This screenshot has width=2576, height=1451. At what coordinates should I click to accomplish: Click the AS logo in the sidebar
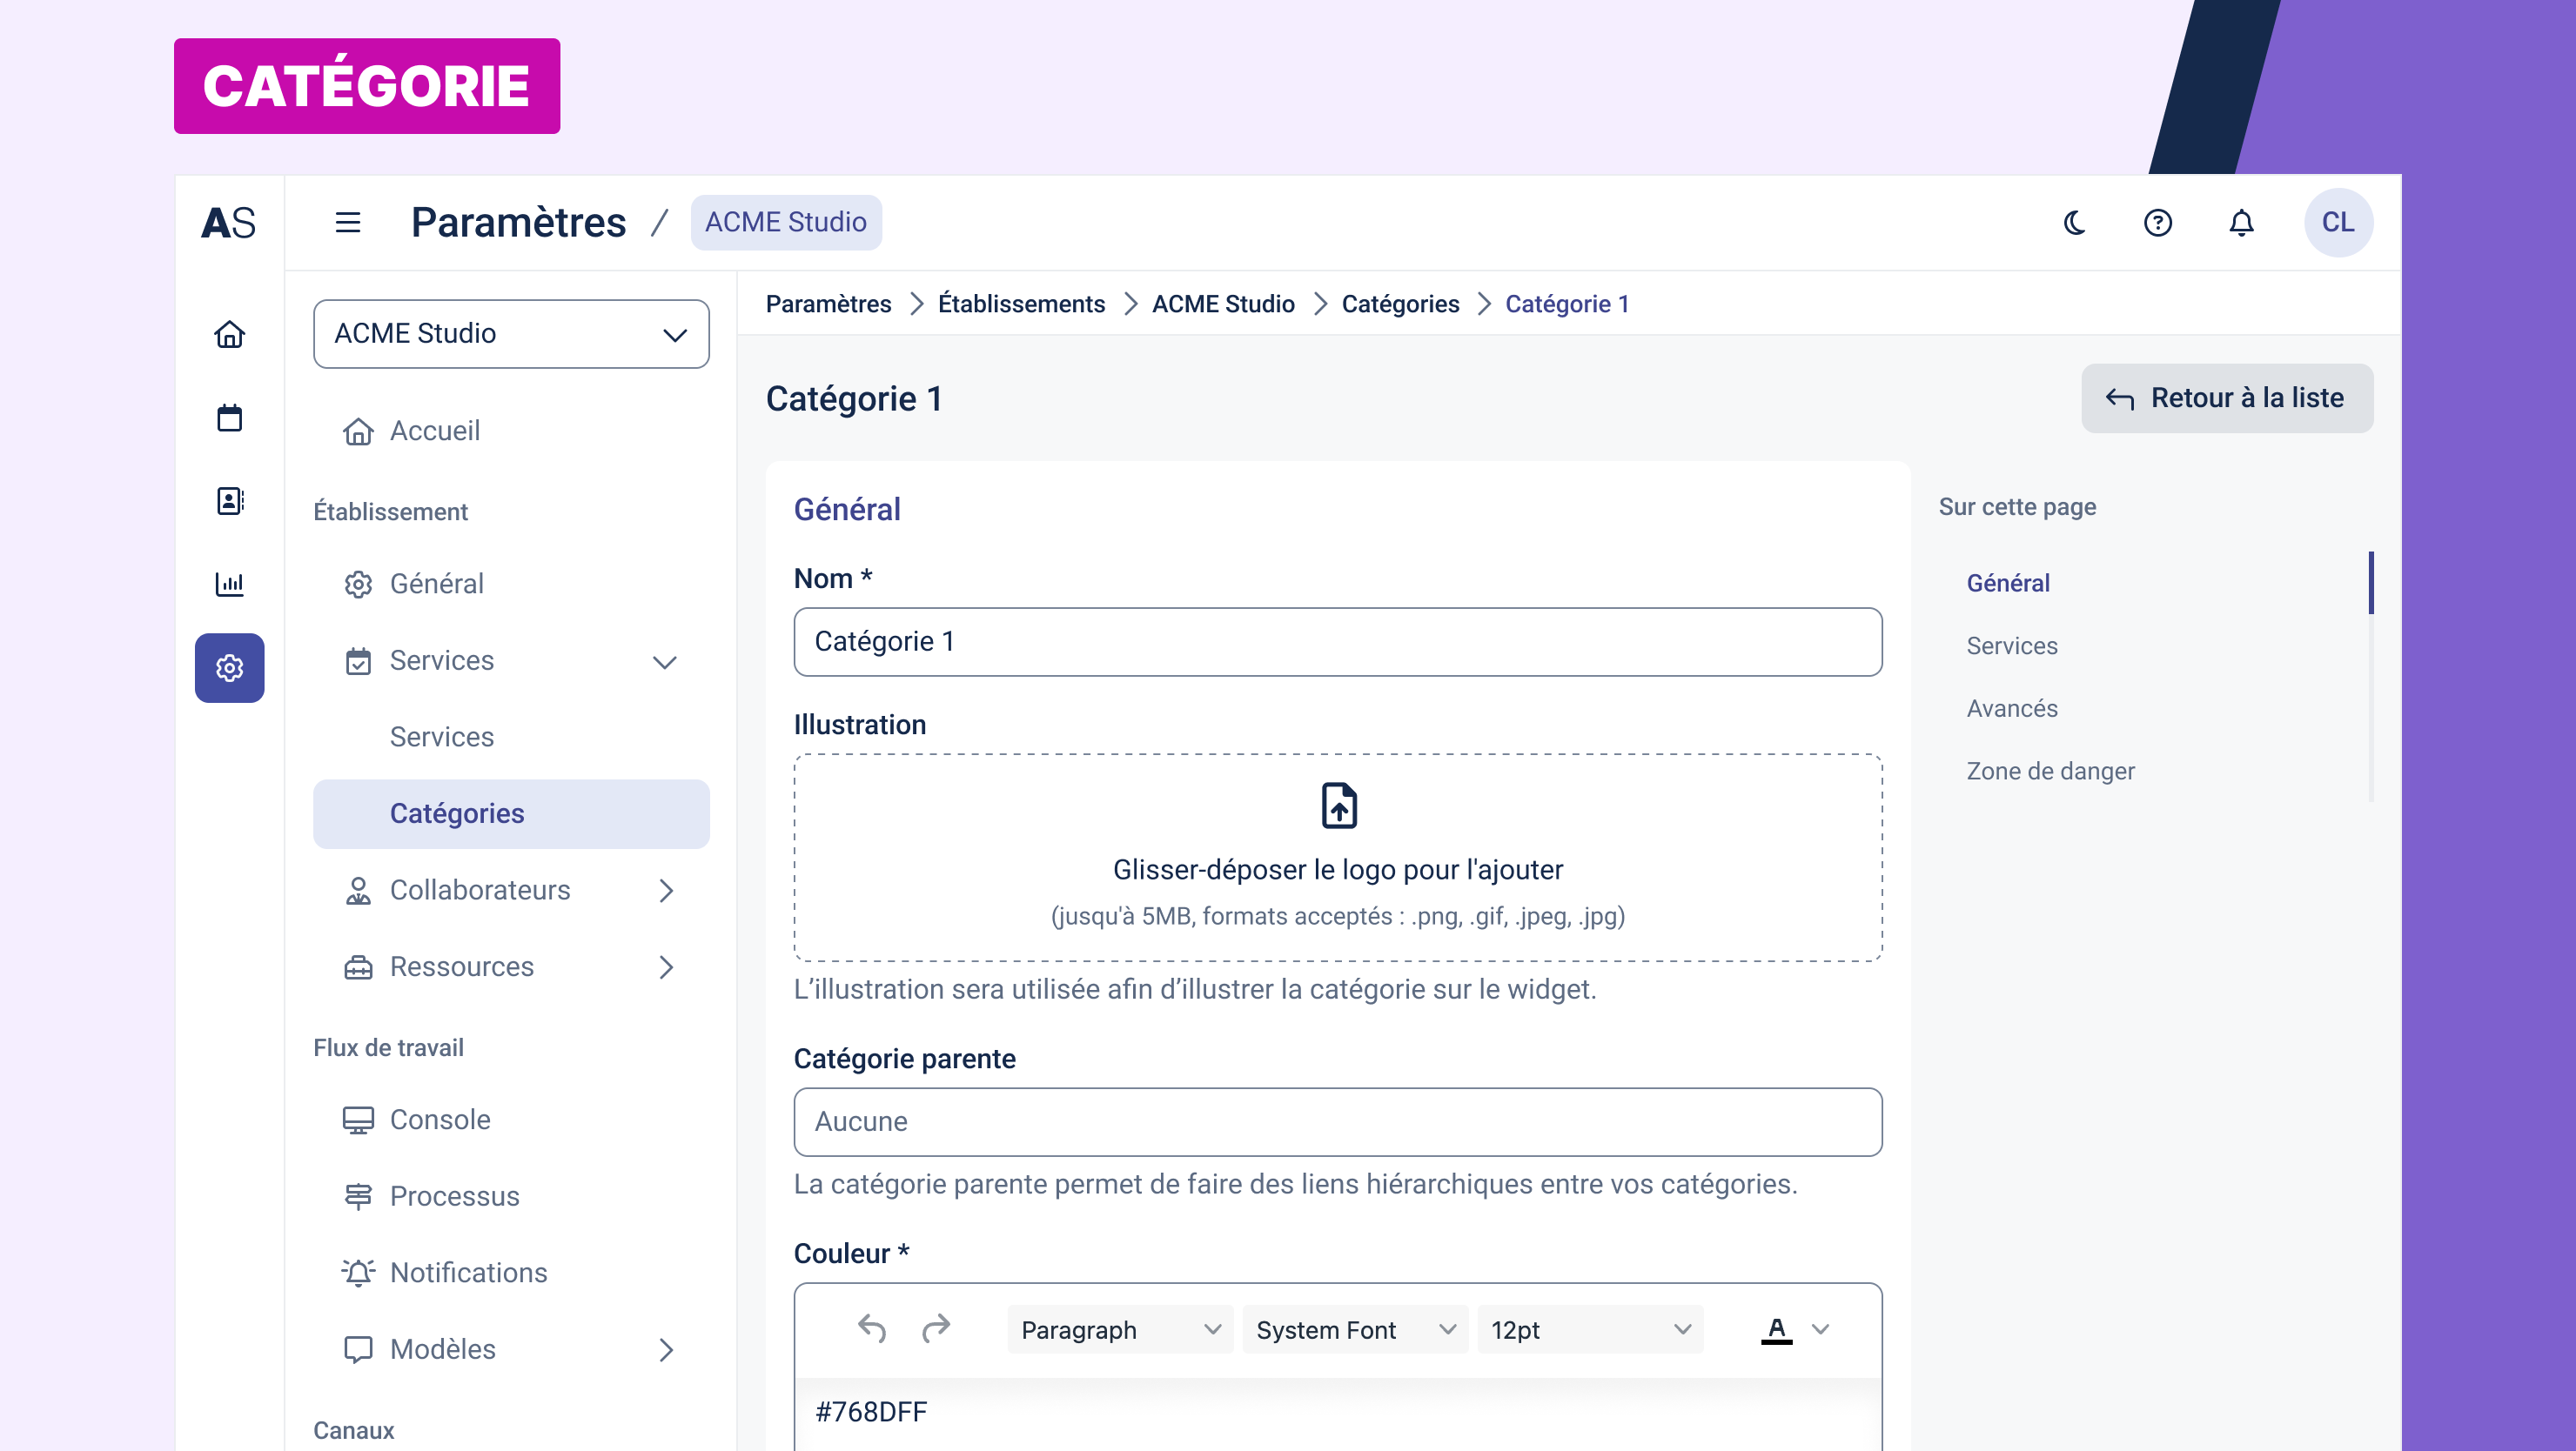pyautogui.click(x=229, y=222)
